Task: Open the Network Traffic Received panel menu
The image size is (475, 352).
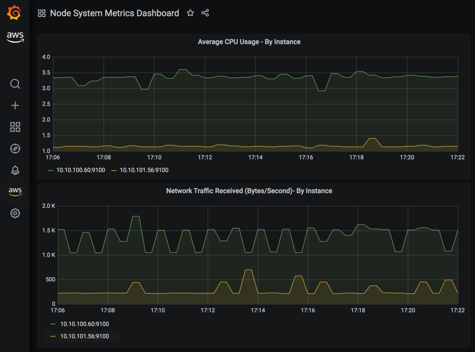Action: tap(249, 191)
